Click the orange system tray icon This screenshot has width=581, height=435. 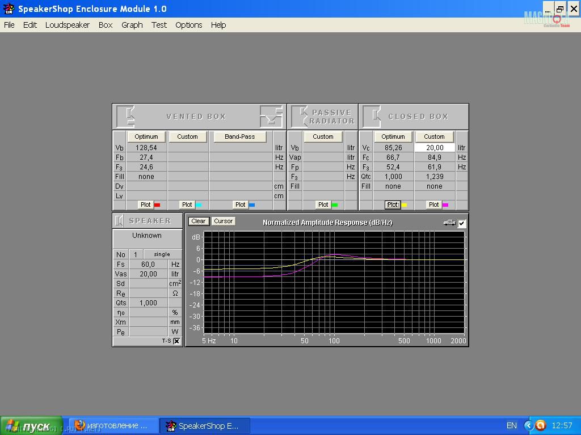540,426
